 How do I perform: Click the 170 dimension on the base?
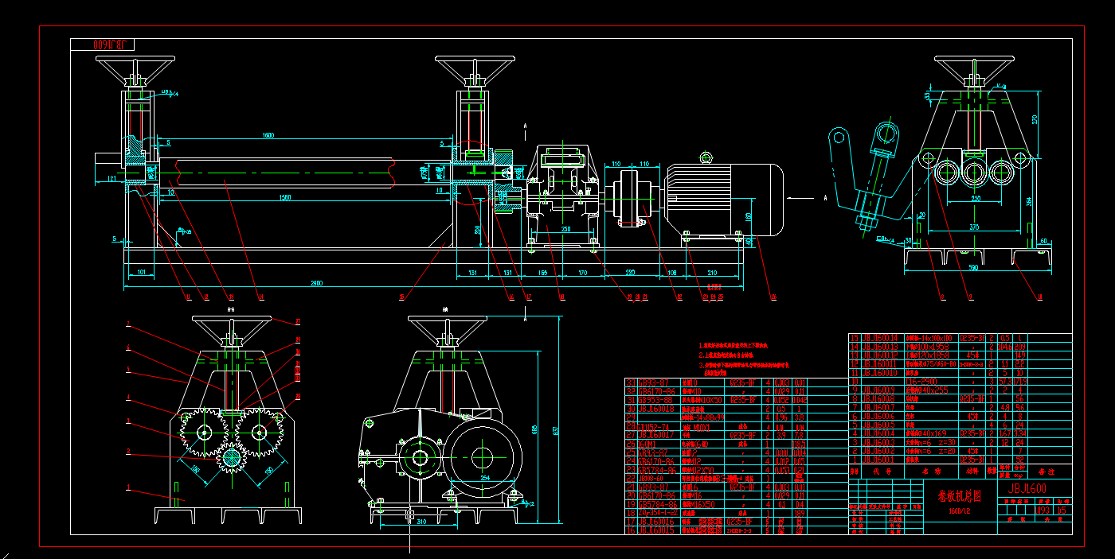pyautogui.click(x=582, y=273)
